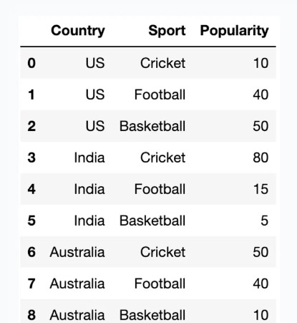Click the Australia cell in row 6

77,252
